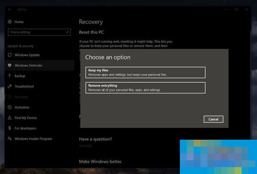257x174 pixels.
Task: Open Windows Update section
Action: coord(27,55)
